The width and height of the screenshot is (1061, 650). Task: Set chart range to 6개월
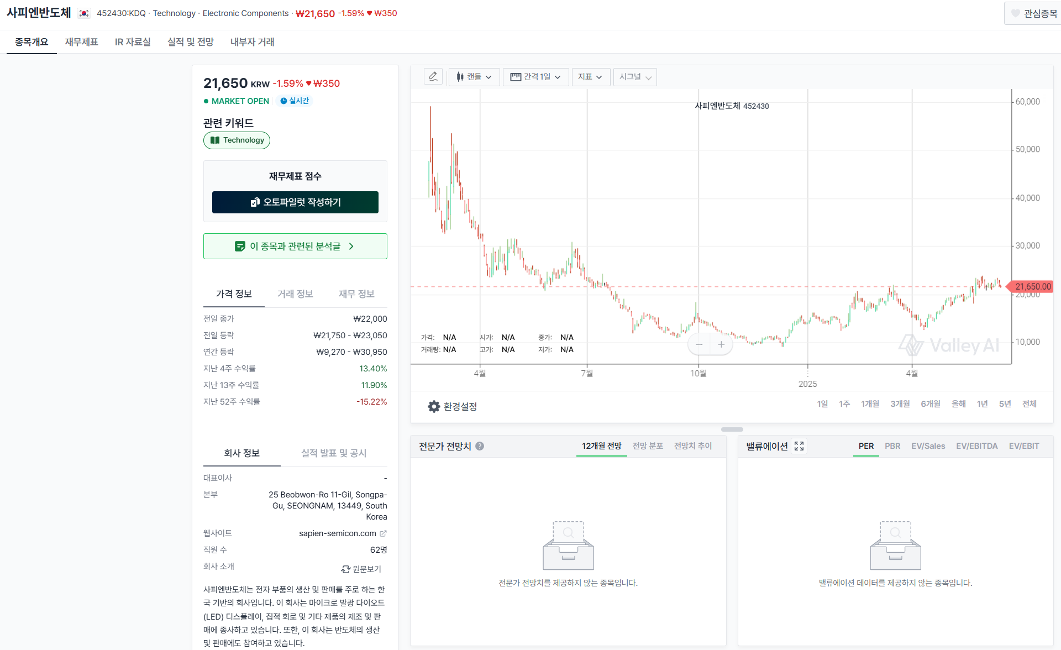pos(931,404)
